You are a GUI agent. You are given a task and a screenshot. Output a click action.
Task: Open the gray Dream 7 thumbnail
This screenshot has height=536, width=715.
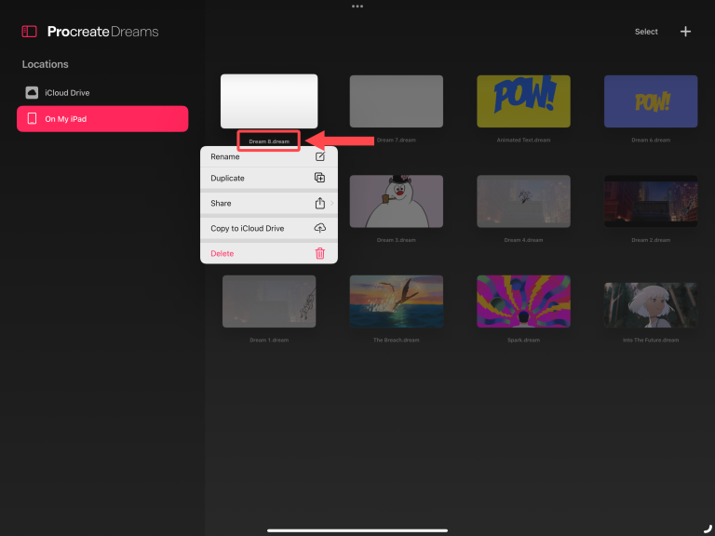coord(397,101)
